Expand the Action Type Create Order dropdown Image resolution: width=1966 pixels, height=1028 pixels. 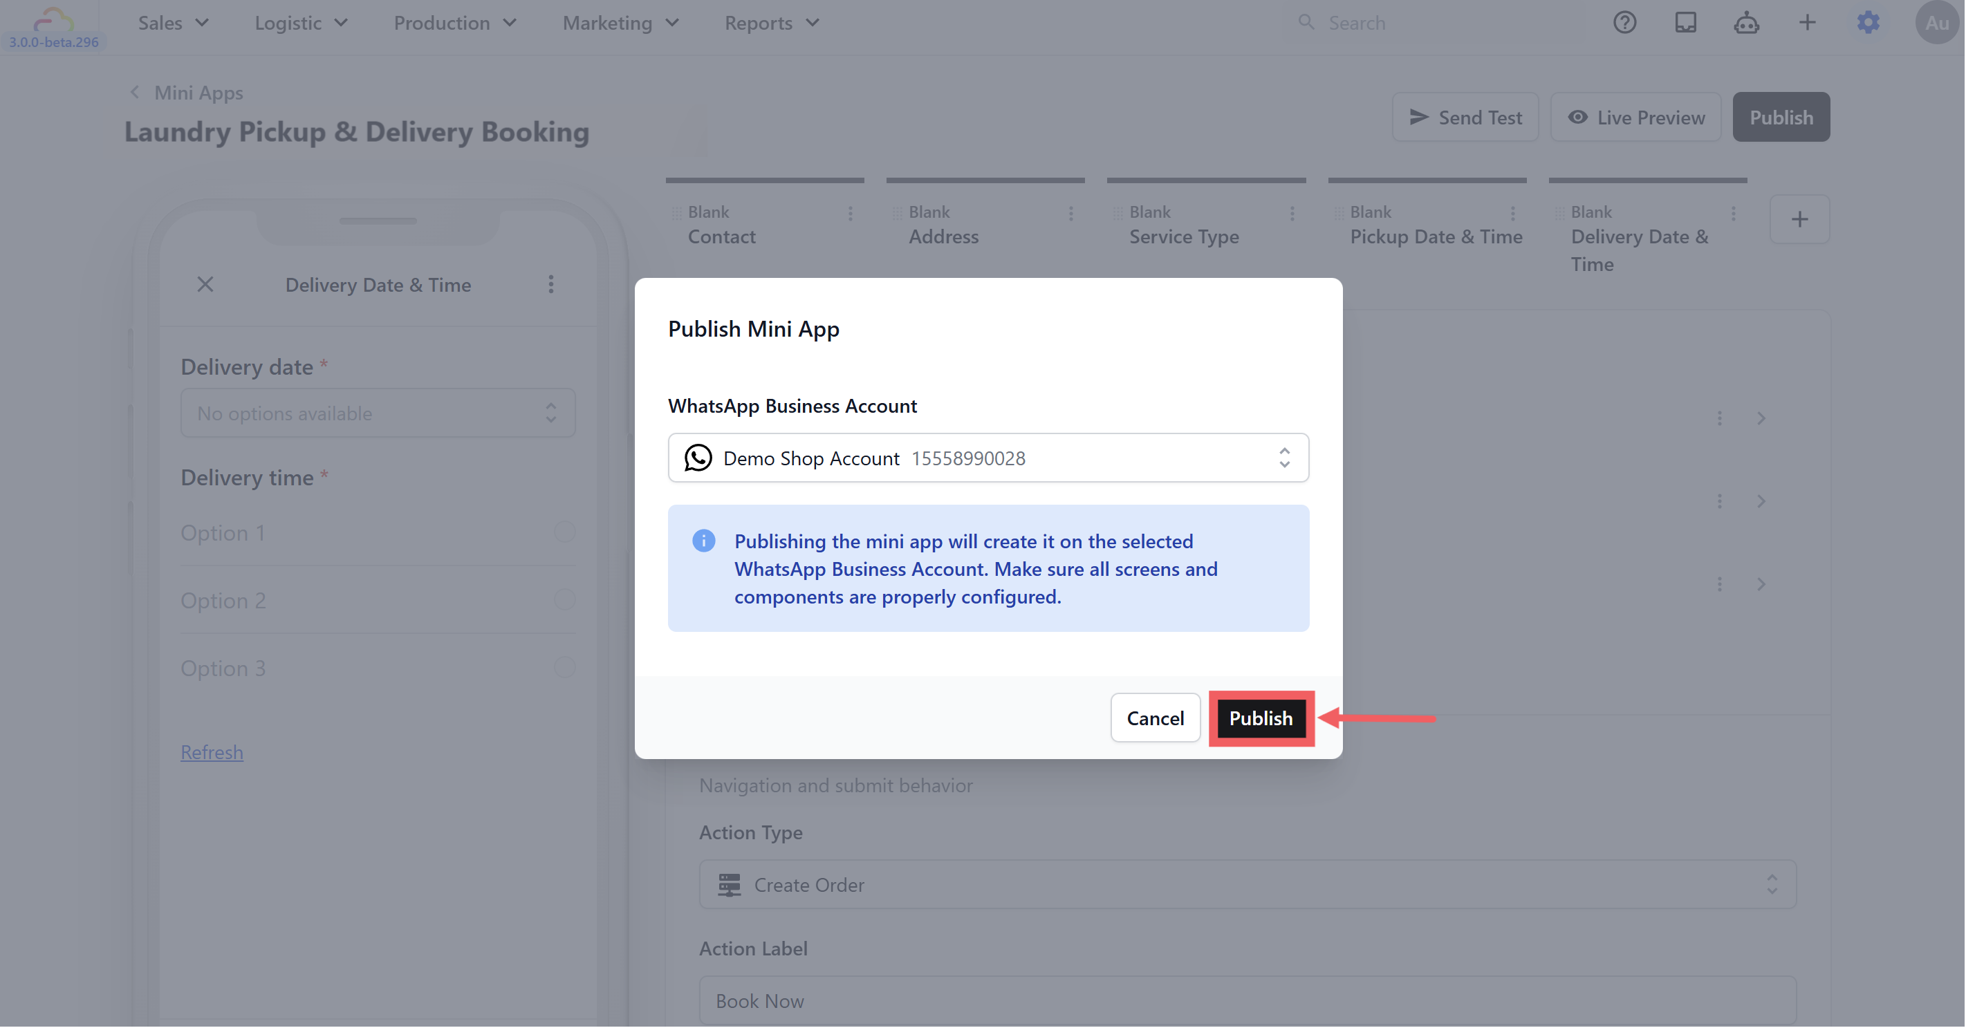coord(1247,884)
